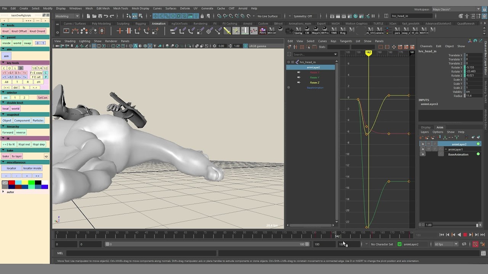
Task: Expand the hrs_head_in outliner node
Action: point(292,62)
